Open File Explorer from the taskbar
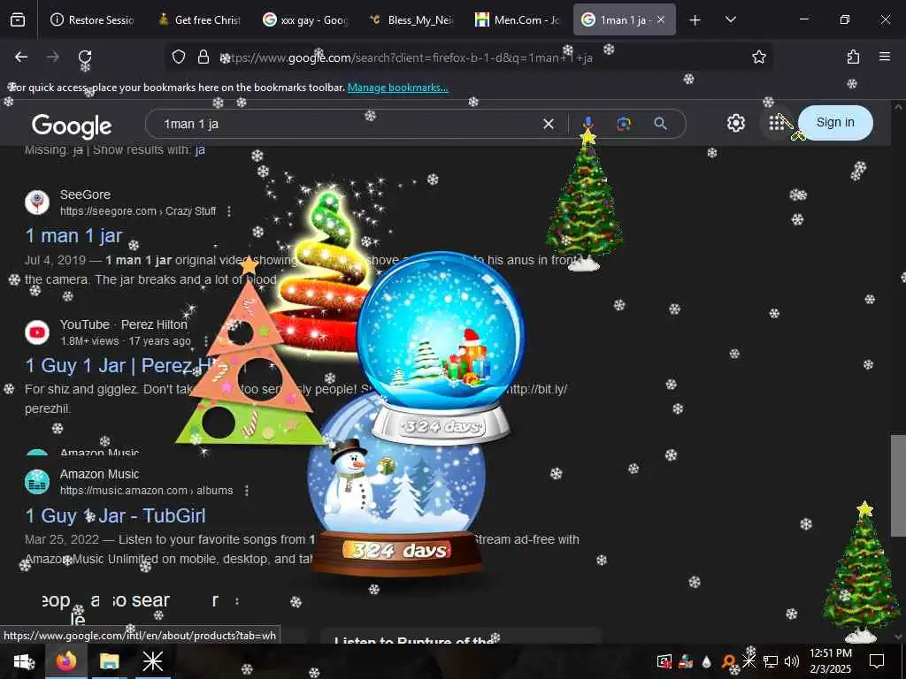Viewport: 906px width, 679px height. (x=109, y=661)
